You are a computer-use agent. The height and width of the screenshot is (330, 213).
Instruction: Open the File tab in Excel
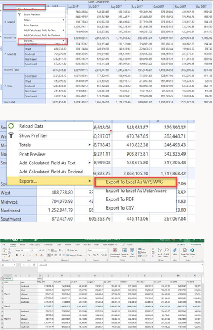click(4, 245)
